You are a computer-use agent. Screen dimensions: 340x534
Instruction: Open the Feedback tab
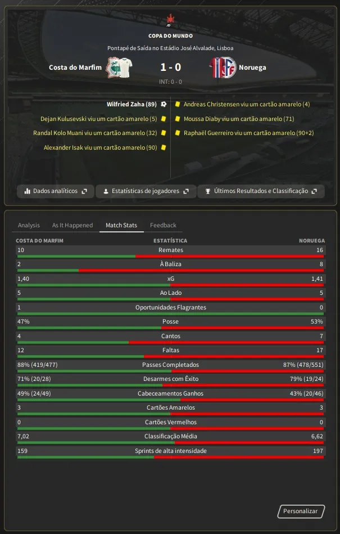[x=163, y=225]
